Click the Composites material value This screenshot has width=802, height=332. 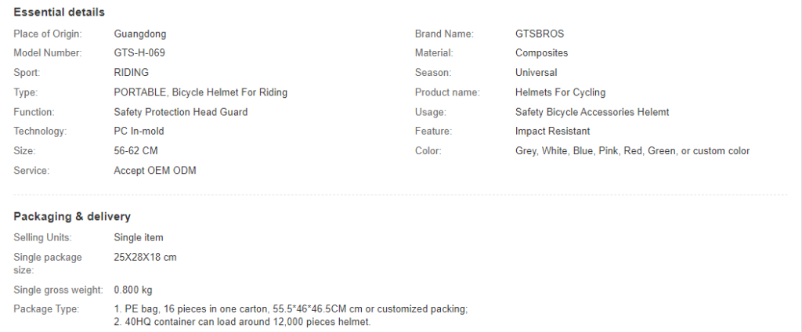point(541,53)
